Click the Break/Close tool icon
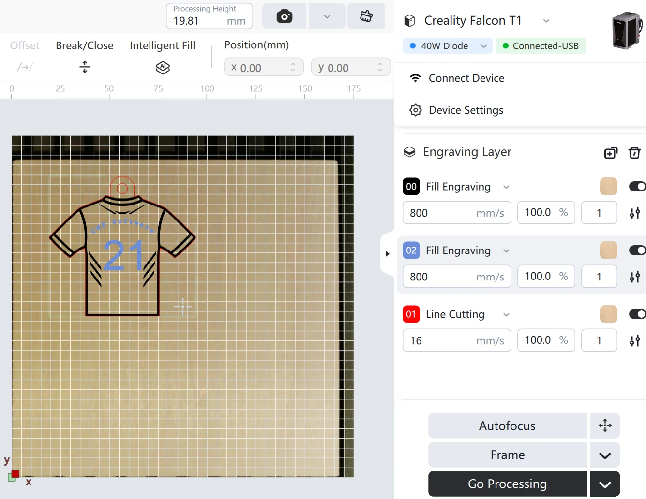The height and width of the screenshot is (499, 646). pos(85,67)
